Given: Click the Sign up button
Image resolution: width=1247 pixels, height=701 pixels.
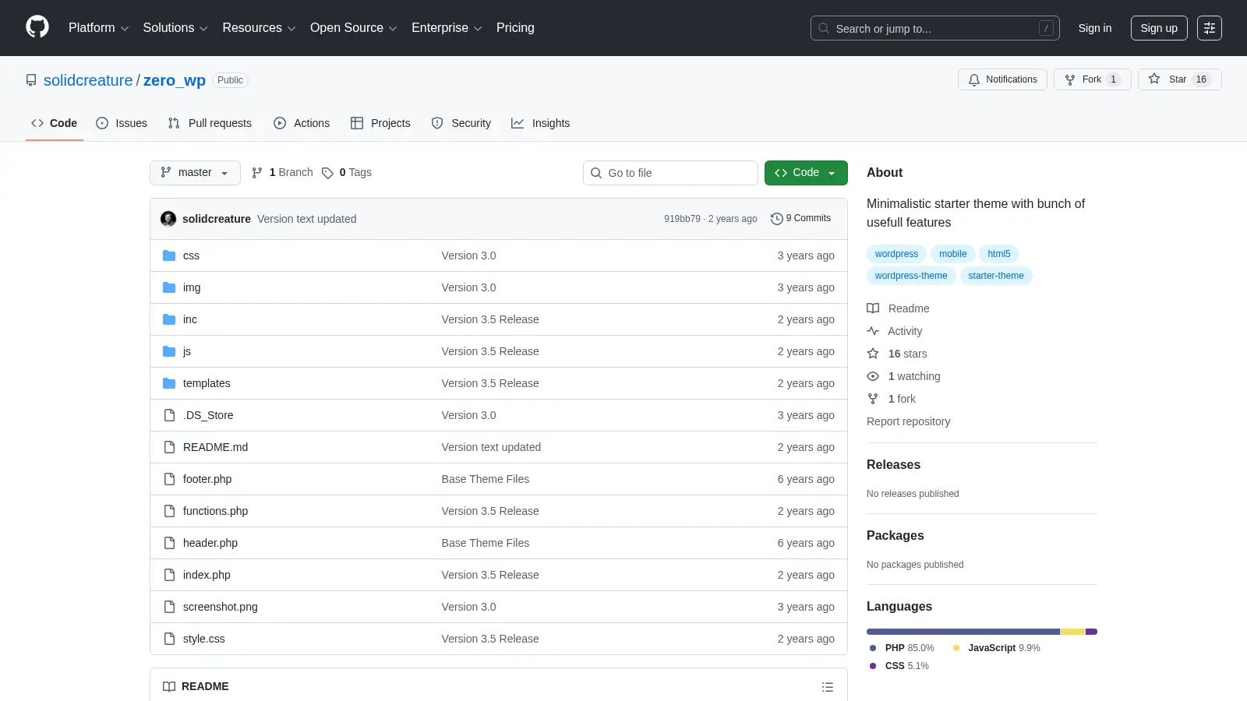Looking at the screenshot, I should (x=1159, y=28).
